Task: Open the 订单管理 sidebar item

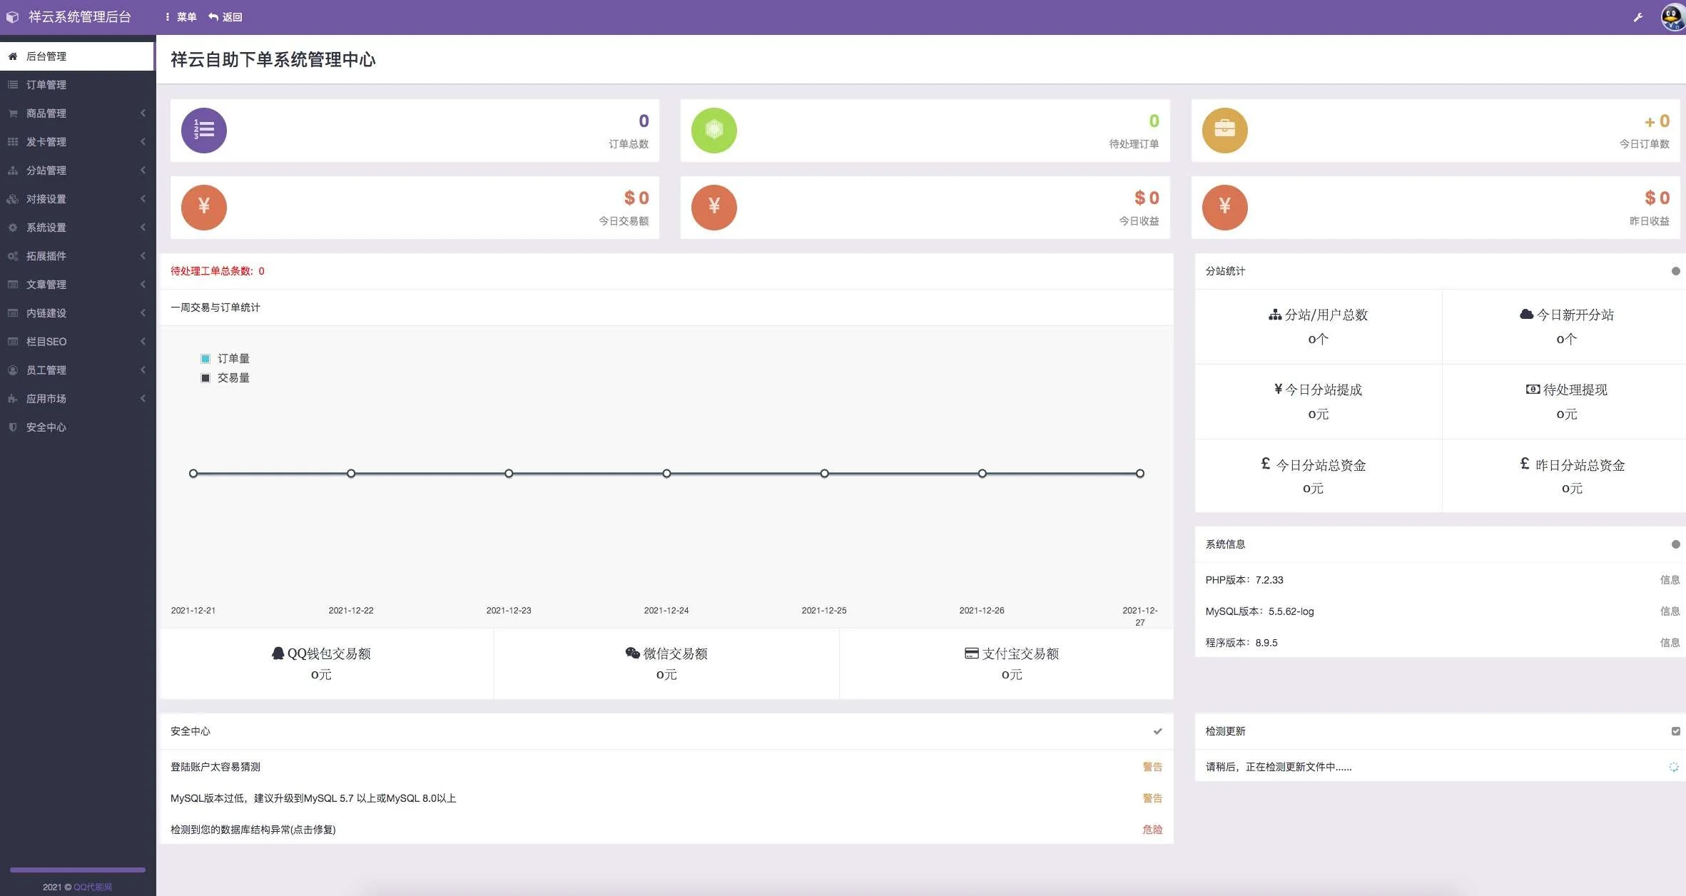Action: pos(46,85)
